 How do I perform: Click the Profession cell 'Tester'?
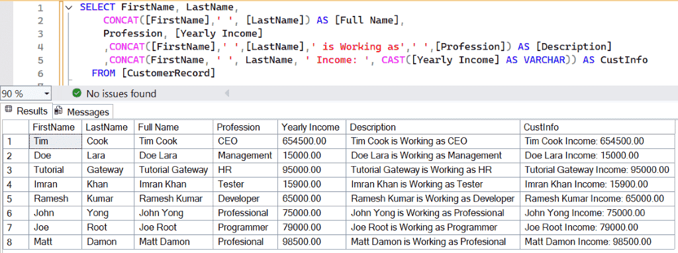click(245, 184)
